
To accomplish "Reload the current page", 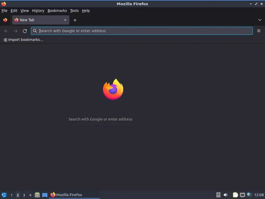I will click(x=25, y=31).
